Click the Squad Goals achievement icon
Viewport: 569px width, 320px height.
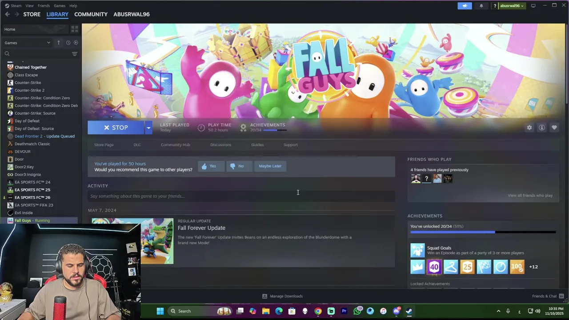tap(417, 250)
